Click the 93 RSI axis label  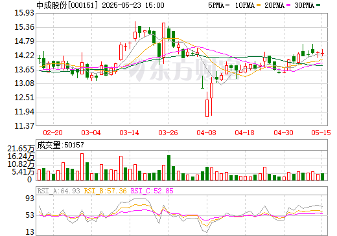tap(30, 198)
